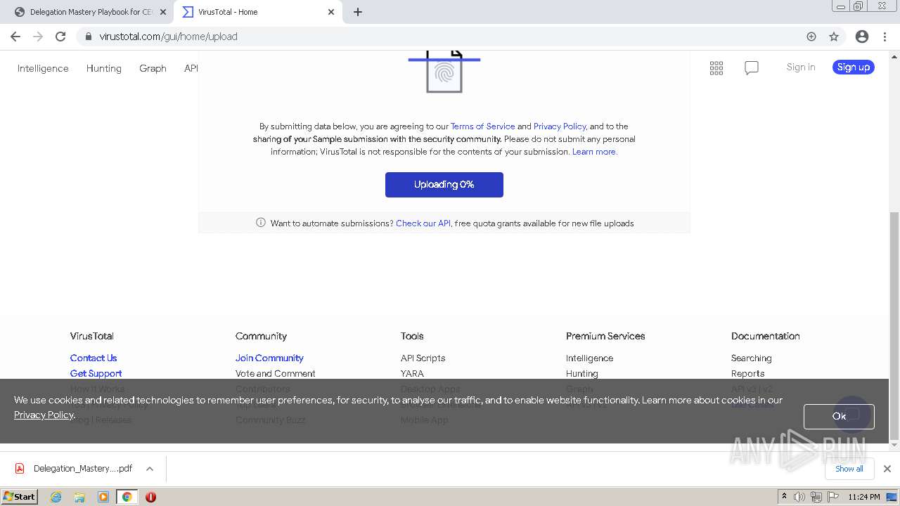The image size is (900, 506).
Task: Click the volume icon in system tray
Action: pyautogui.click(x=799, y=497)
